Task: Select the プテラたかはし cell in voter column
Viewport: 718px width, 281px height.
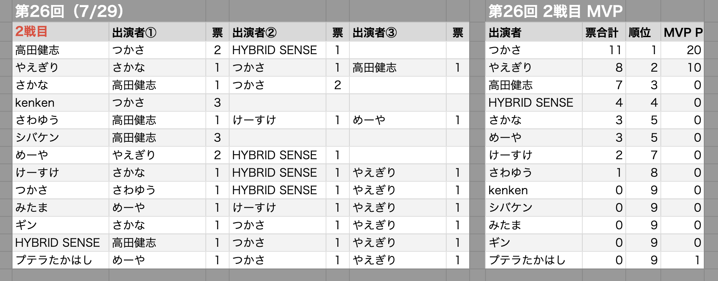Action: [x=61, y=260]
